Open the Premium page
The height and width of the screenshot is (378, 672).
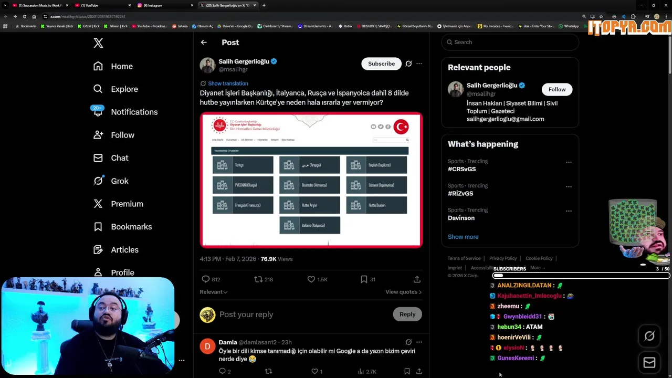coord(118,204)
